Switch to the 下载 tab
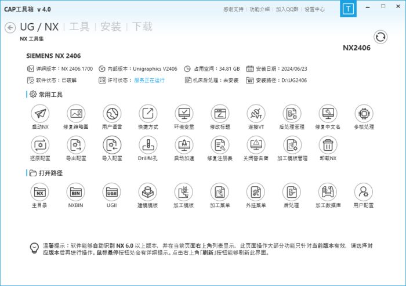The width and height of the screenshot is (406, 286). pyautogui.click(x=142, y=27)
